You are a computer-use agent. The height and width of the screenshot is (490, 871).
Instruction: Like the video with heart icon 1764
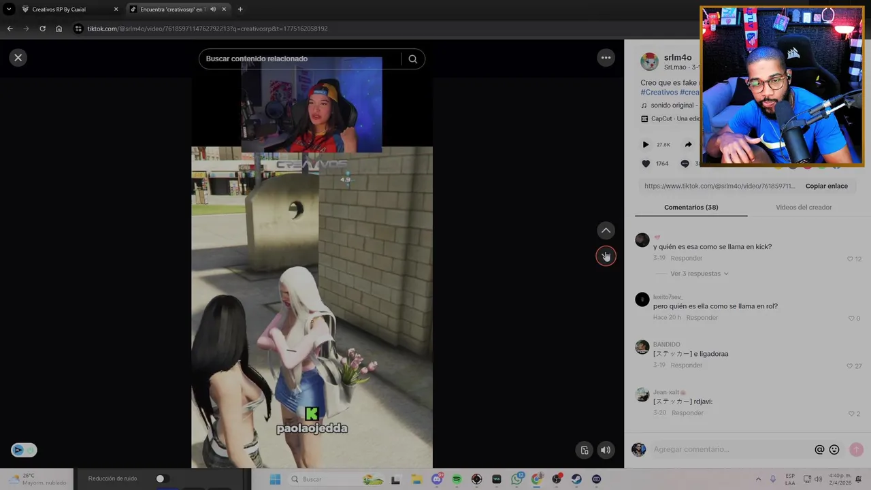tap(646, 163)
